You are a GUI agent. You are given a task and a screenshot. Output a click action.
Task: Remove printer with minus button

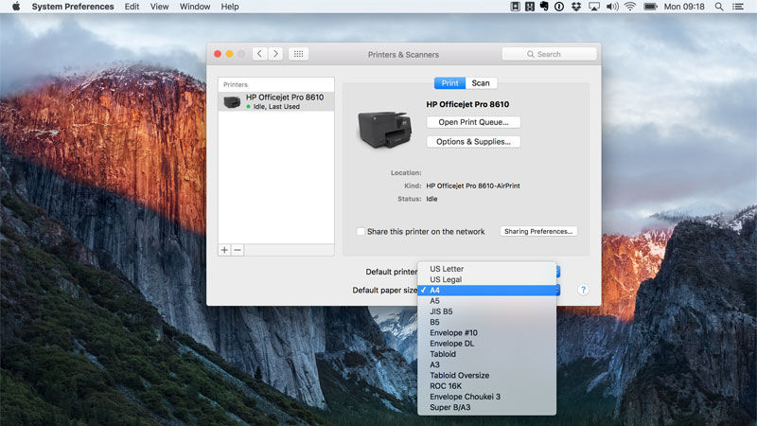[238, 250]
